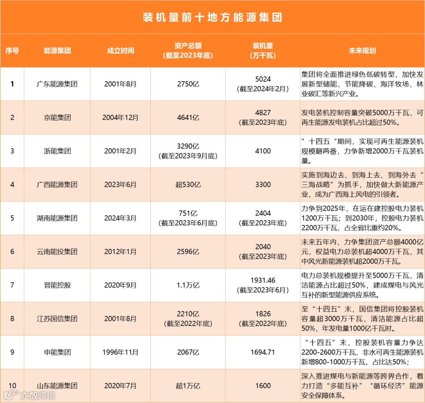Select the 山东能源集团 cell

click(57, 386)
